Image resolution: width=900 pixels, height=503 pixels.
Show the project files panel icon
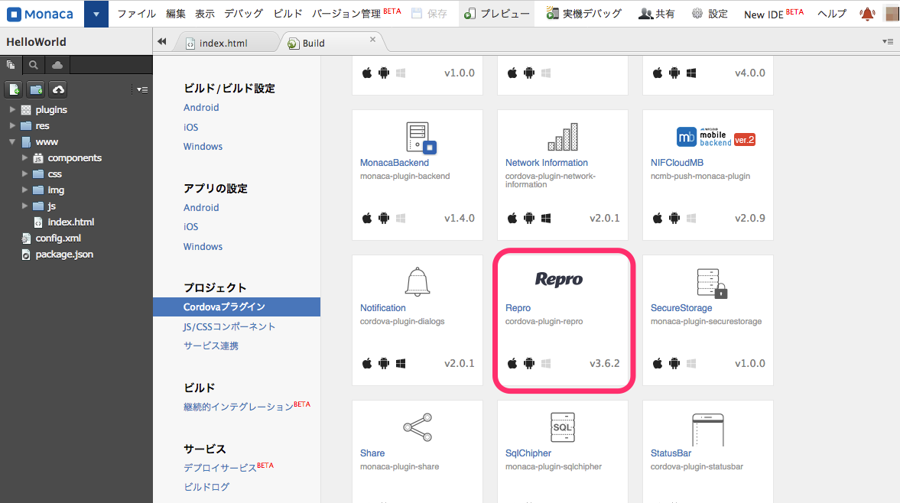click(11, 65)
